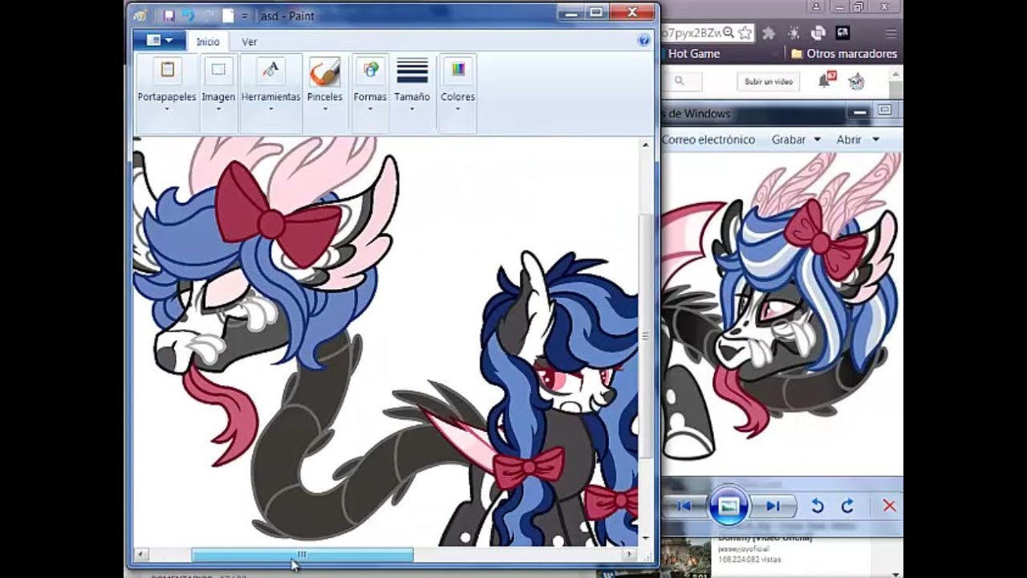This screenshot has width=1027, height=578.
Task: Expand the Tamaño dropdown arrow
Action: point(412,108)
